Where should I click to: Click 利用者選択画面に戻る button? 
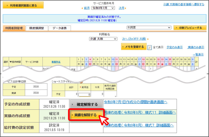click(x=23, y=5)
